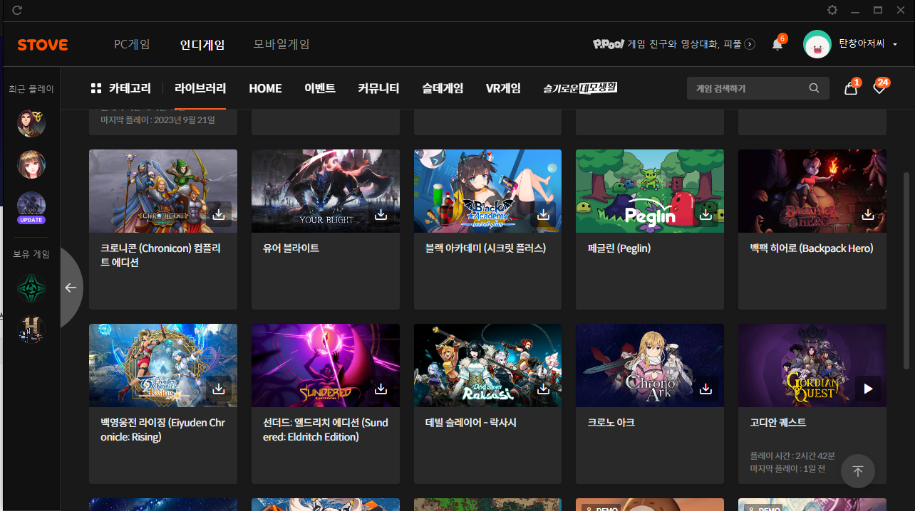Screen dimensions: 915x511
Task: Collapse the sidebar with left arrow
Action: 71,288
